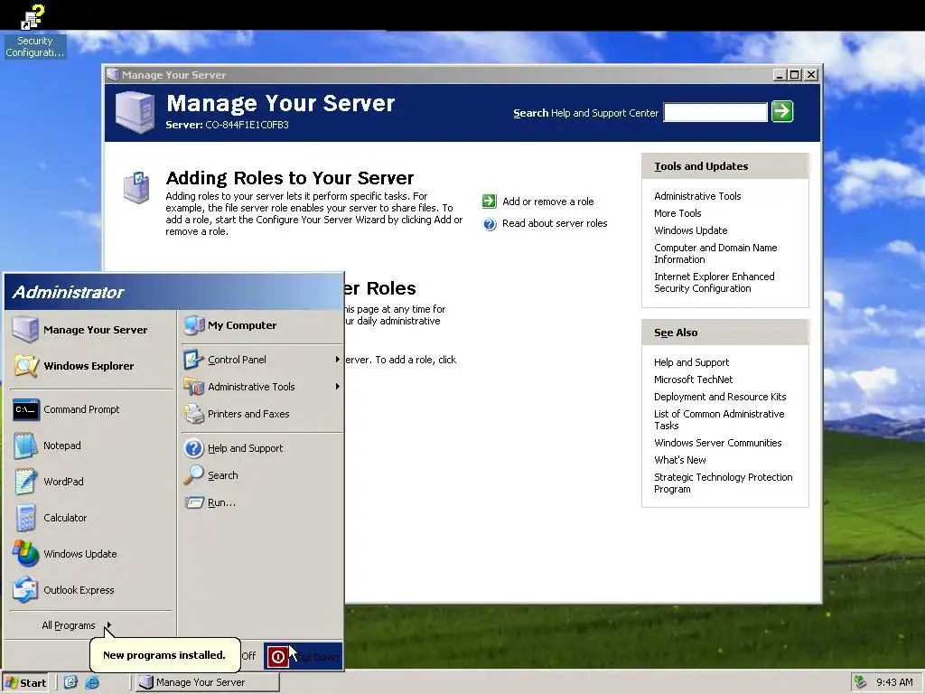The width and height of the screenshot is (925, 694).
Task: Click the See Also heading
Action: click(676, 333)
